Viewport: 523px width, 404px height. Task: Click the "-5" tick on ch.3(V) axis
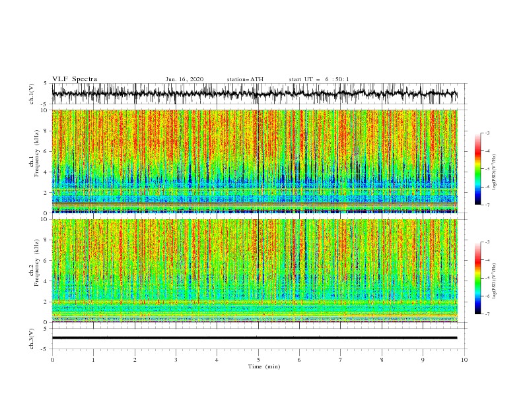click(45, 349)
